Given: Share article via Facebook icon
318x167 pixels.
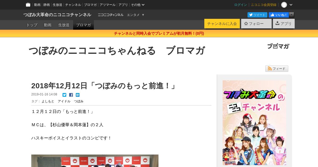Looking at the screenshot, I should [x=71, y=95].
